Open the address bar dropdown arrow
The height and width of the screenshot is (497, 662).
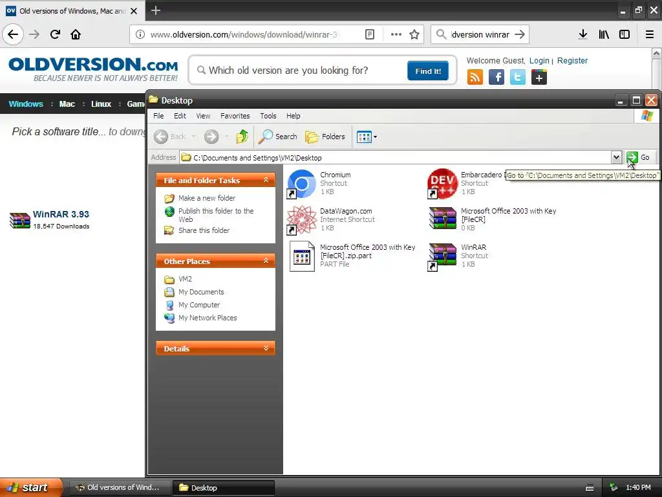coord(616,158)
